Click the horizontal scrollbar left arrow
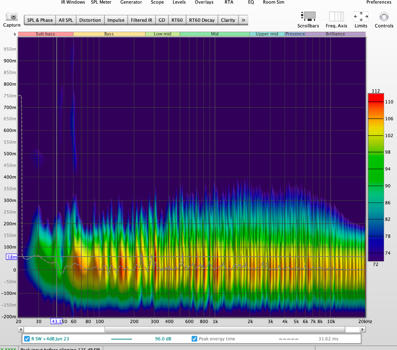Screen dimensions: 397x350 [21, 330]
